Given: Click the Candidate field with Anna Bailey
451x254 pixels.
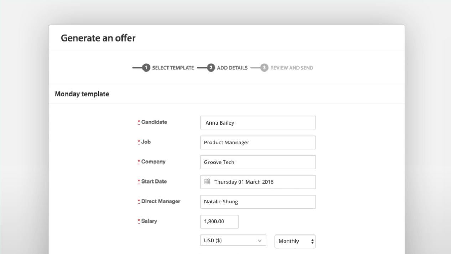Looking at the screenshot, I should 258,123.
